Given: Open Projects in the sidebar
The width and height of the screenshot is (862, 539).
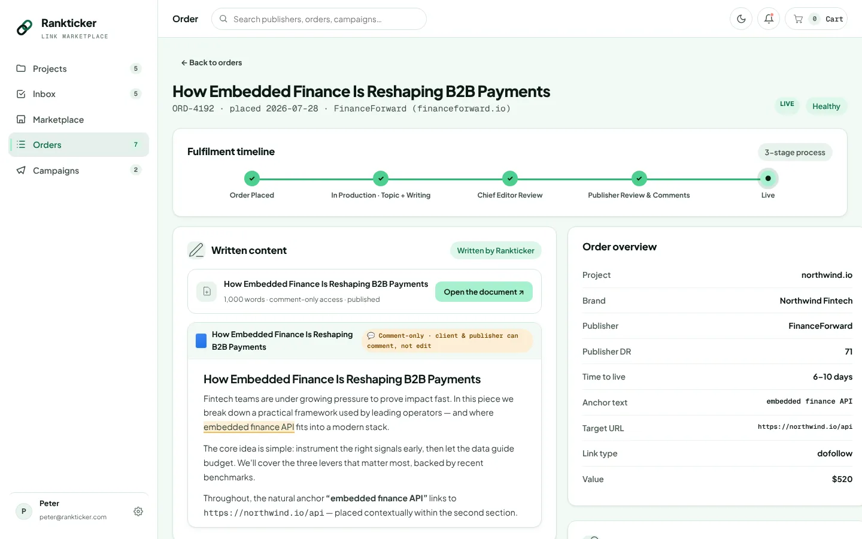Looking at the screenshot, I should tap(78, 69).
